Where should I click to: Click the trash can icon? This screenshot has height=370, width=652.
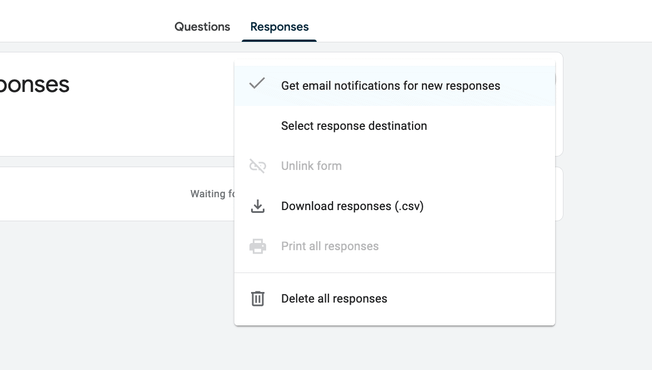[x=257, y=299]
